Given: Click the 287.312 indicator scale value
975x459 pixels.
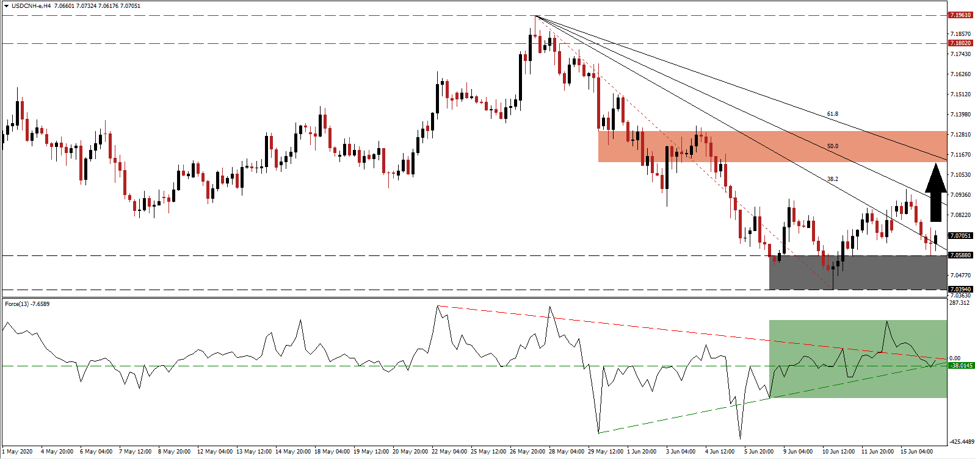Looking at the screenshot, I should 960,303.
